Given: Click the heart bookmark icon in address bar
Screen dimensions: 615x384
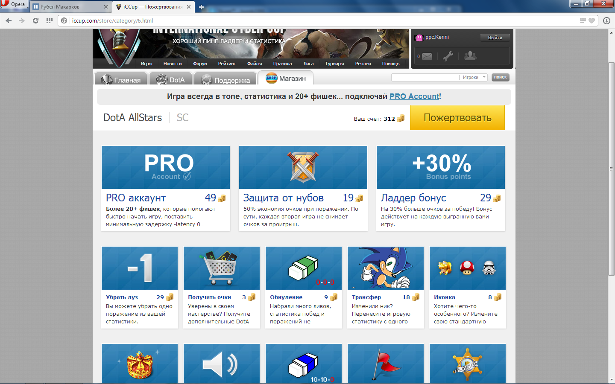Looking at the screenshot, I should [x=592, y=20].
